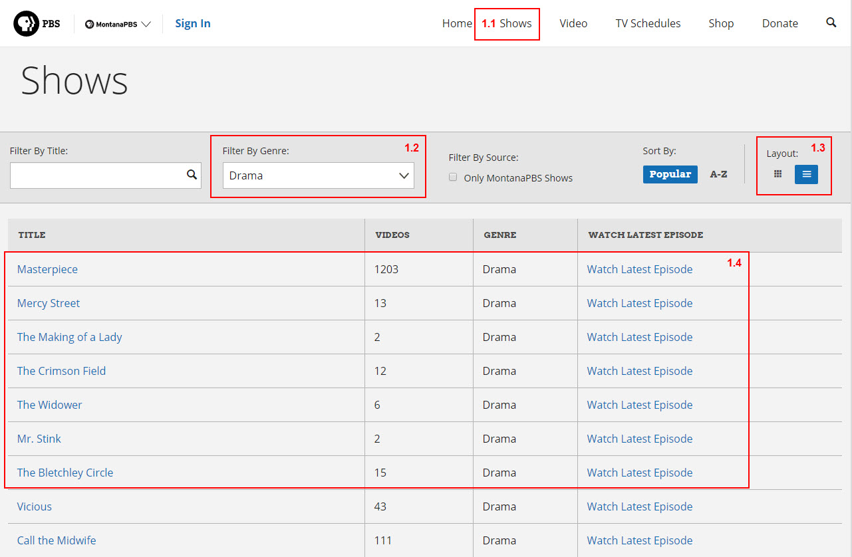Open the Shows menu item
This screenshot has height=557, width=852.
click(515, 23)
